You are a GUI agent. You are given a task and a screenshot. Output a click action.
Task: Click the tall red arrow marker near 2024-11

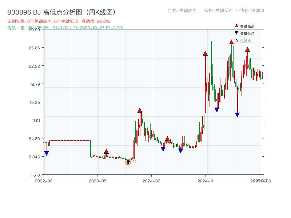pos(206,53)
